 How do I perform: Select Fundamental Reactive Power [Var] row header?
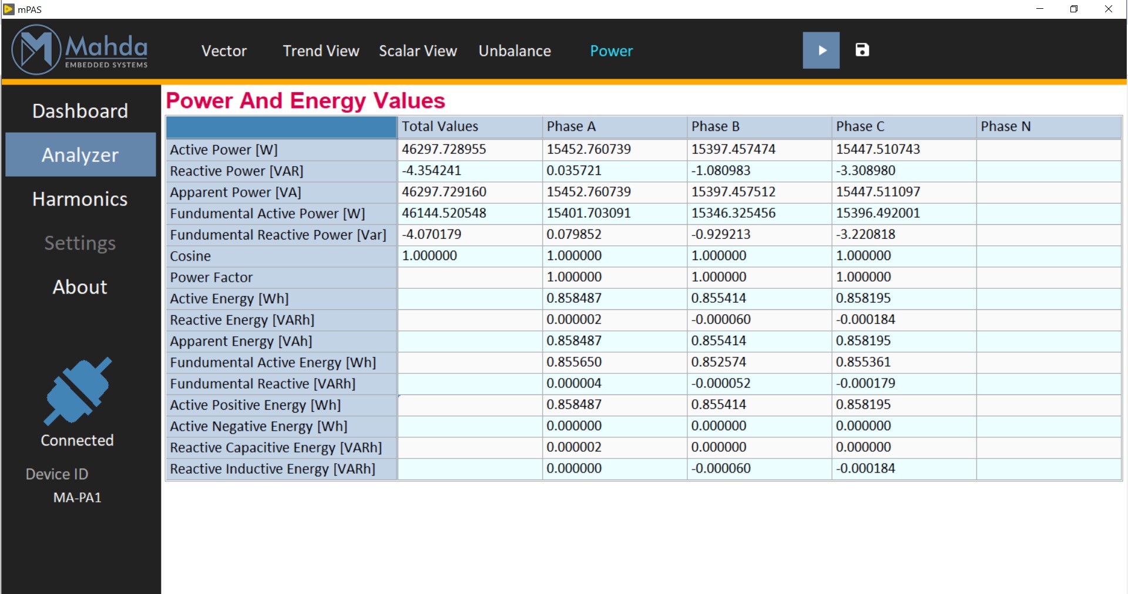pos(281,235)
